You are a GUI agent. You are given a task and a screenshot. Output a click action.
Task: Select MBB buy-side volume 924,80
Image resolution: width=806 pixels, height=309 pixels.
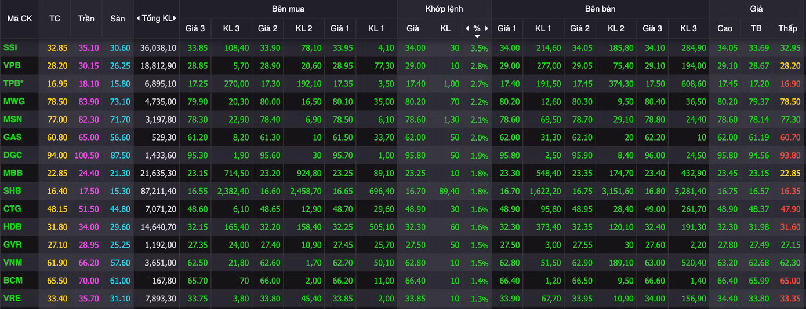tap(308, 174)
